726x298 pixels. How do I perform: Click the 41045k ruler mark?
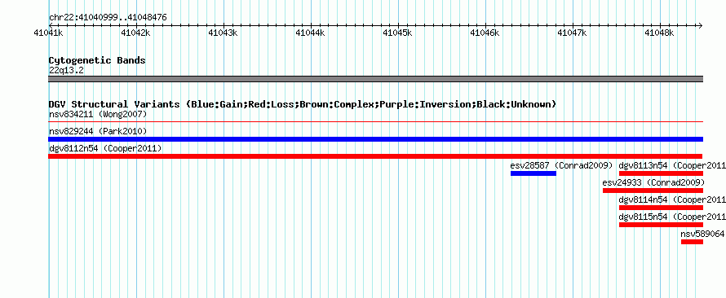click(x=398, y=33)
